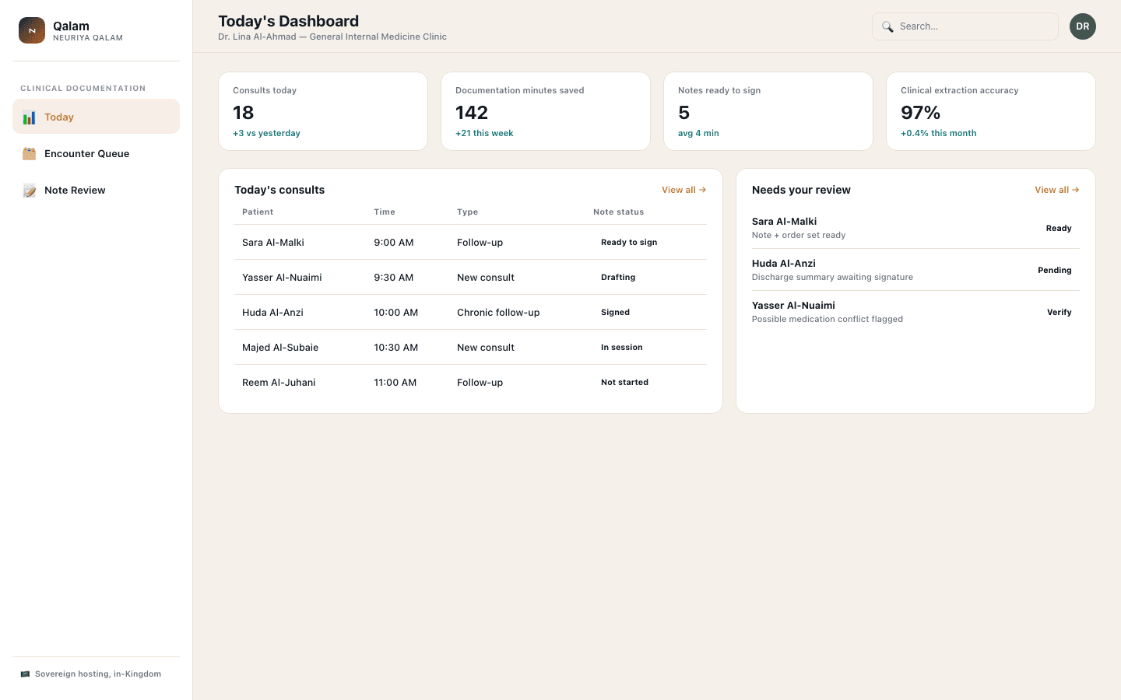
Task: Go to Note Review in sidebar
Action: point(97,190)
